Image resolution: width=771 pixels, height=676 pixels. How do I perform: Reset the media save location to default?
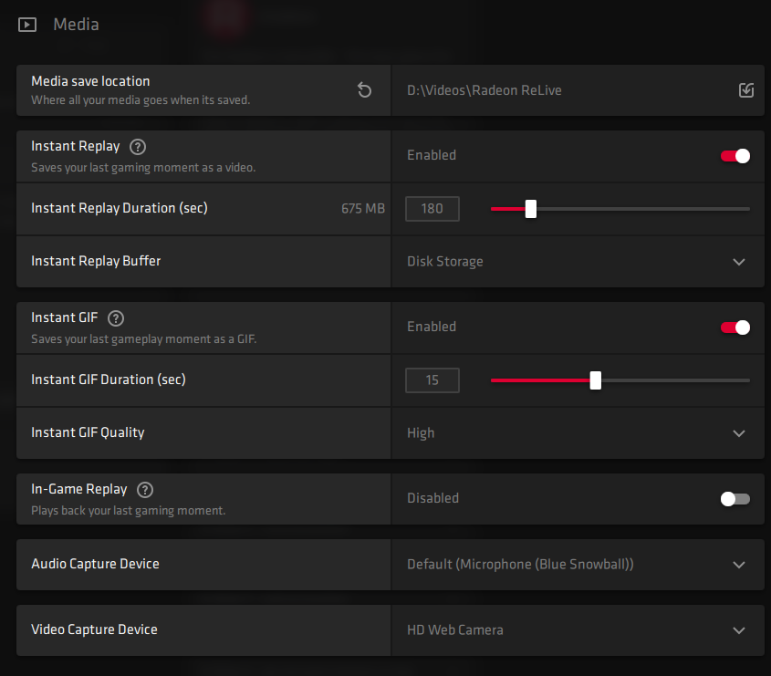pyautogui.click(x=364, y=90)
